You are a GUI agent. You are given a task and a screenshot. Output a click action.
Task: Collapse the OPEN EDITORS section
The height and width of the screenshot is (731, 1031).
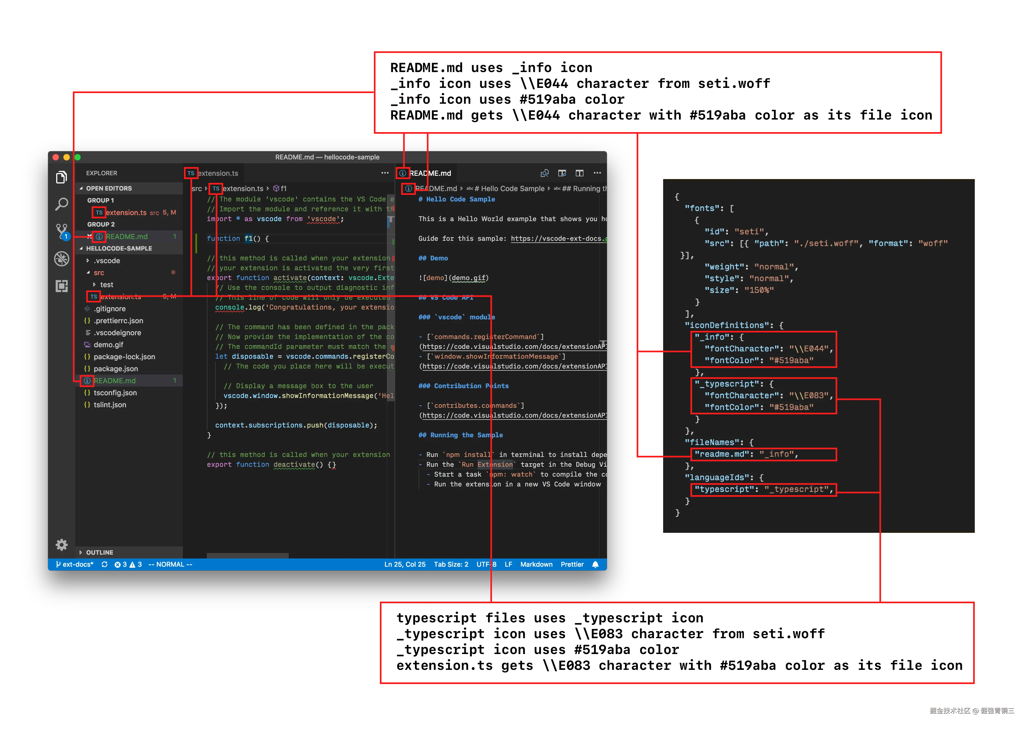tap(108, 188)
